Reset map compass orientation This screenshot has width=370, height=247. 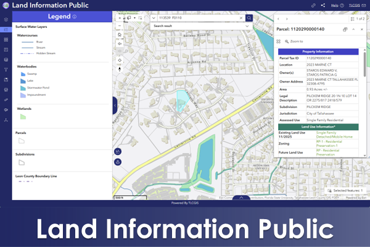[120, 69]
